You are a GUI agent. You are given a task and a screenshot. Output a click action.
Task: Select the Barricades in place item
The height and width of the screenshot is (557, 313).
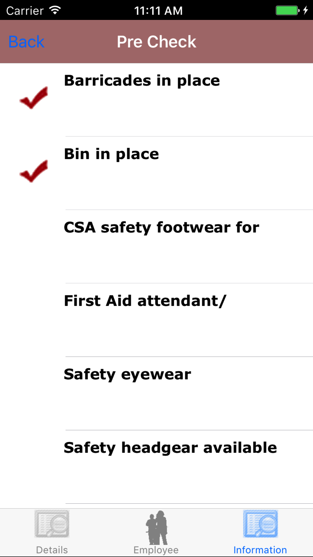pyautogui.click(x=142, y=81)
